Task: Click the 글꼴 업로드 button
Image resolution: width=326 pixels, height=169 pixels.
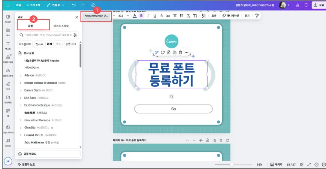Action: [48, 154]
